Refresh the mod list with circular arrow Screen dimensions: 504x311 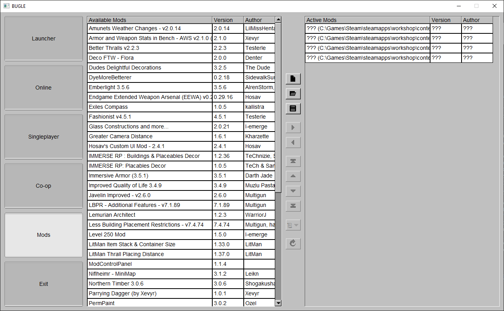pos(293,243)
